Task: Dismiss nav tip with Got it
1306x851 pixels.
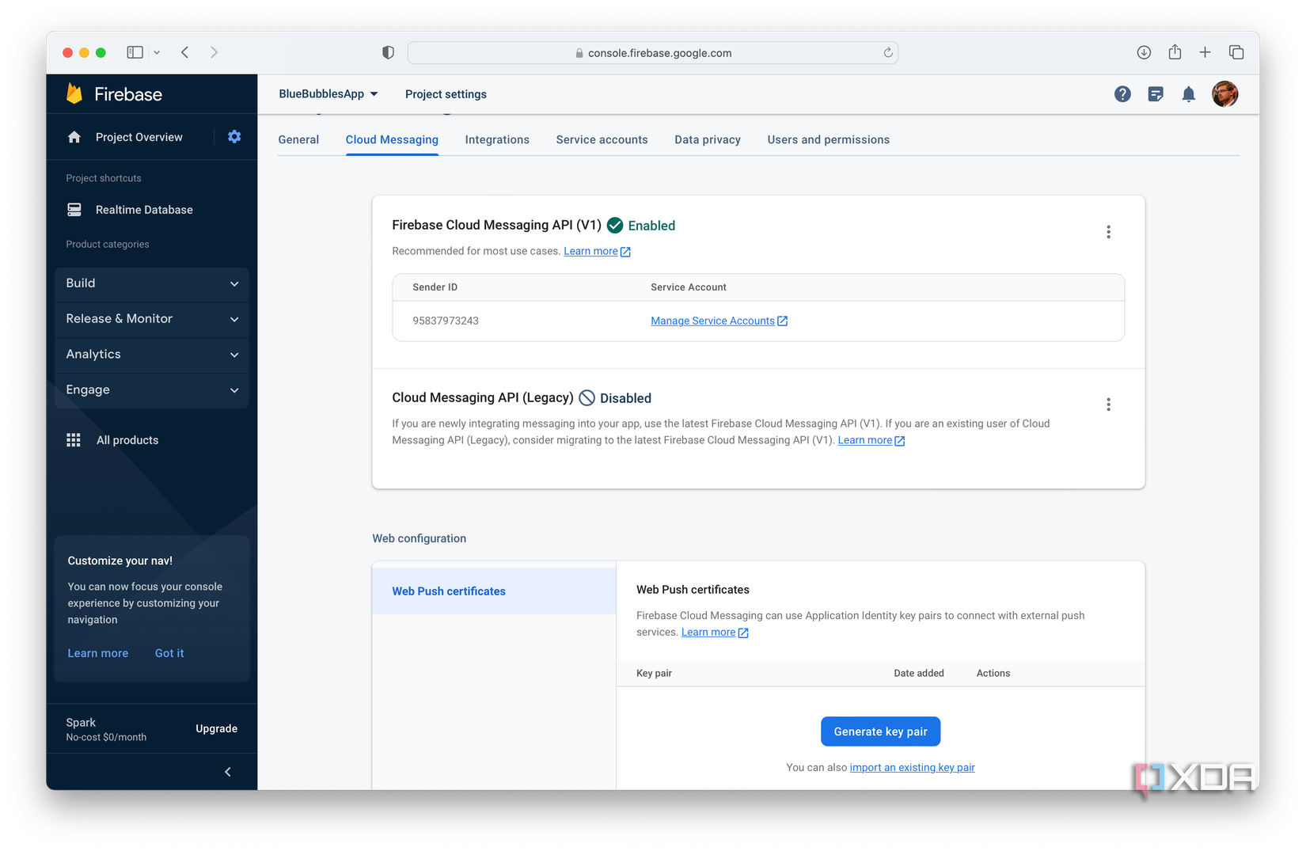Action: (169, 653)
